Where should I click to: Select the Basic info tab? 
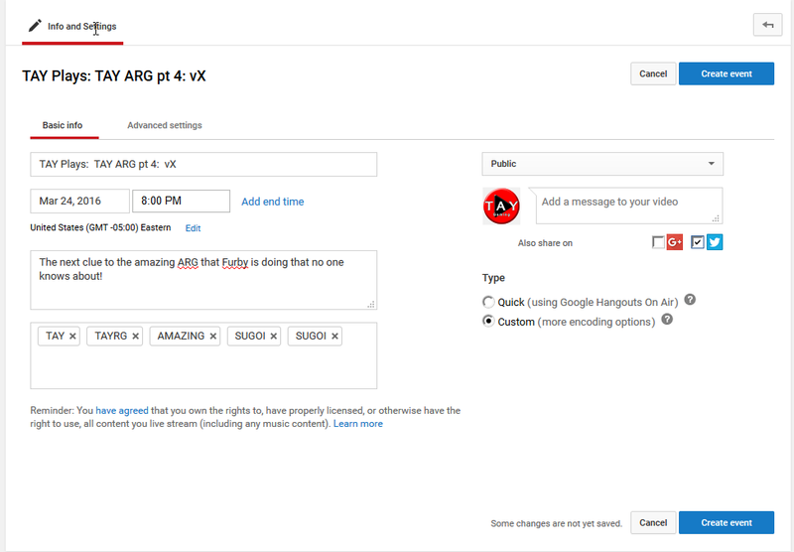(x=63, y=125)
